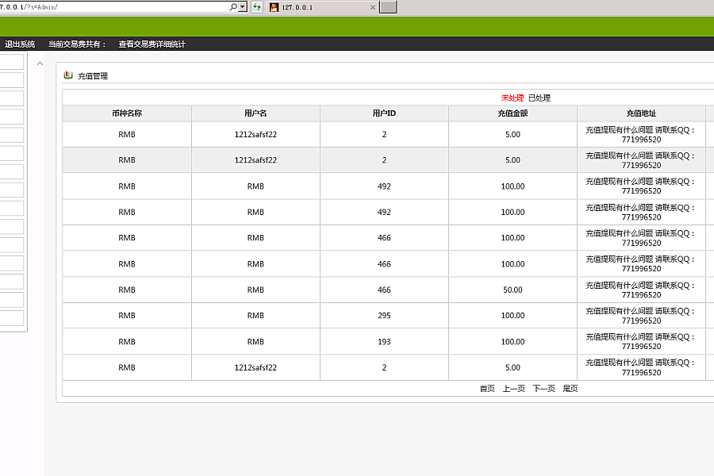Click the 充值金额 column header
This screenshot has height=476, width=714.
pyautogui.click(x=512, y=113)
